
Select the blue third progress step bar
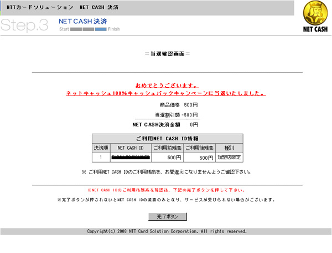pos(101,29)
